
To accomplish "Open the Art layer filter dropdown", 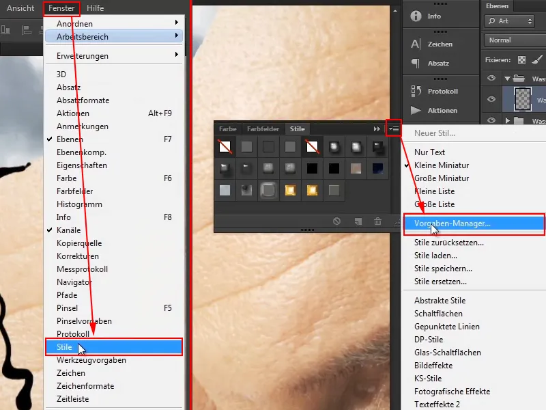I will click(x=509, y=21).
